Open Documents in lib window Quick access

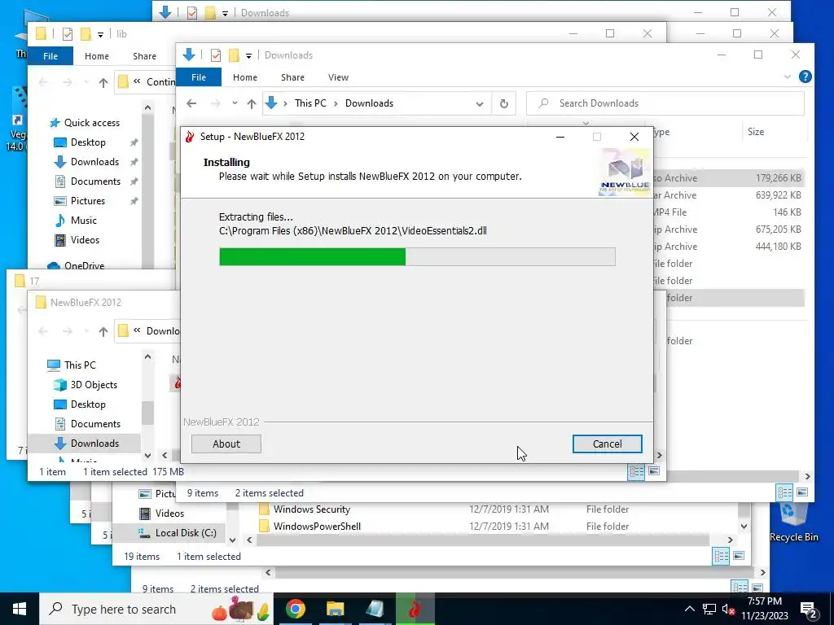coord(95,181)
